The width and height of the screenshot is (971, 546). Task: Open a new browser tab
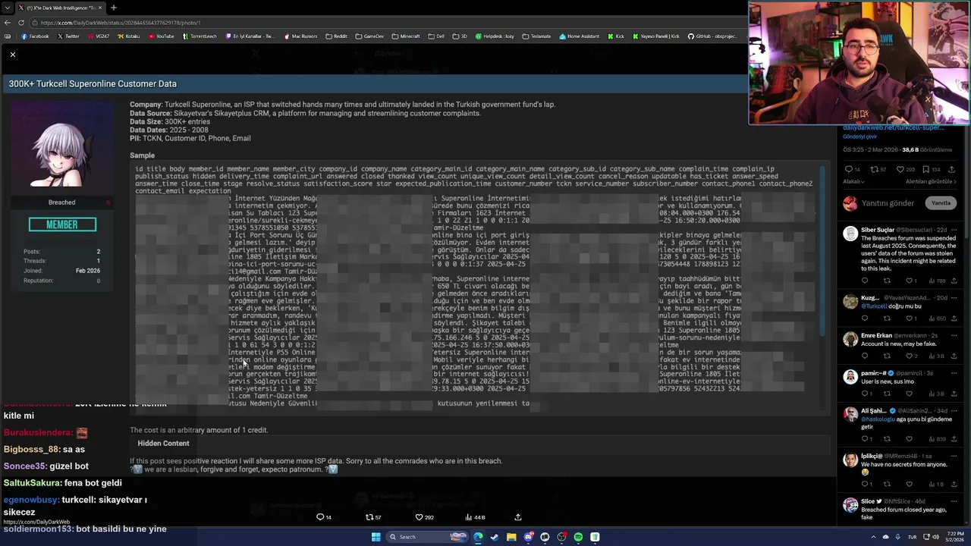coord(113,8)
